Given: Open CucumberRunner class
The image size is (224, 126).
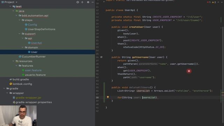Looking at the screenshot, I should (x=34, y=57).
